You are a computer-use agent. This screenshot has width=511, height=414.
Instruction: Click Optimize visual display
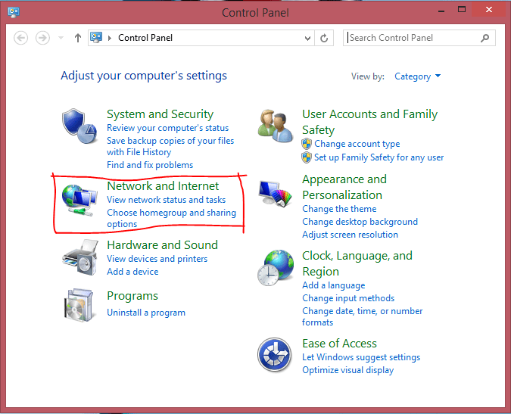tap(347, 370)
